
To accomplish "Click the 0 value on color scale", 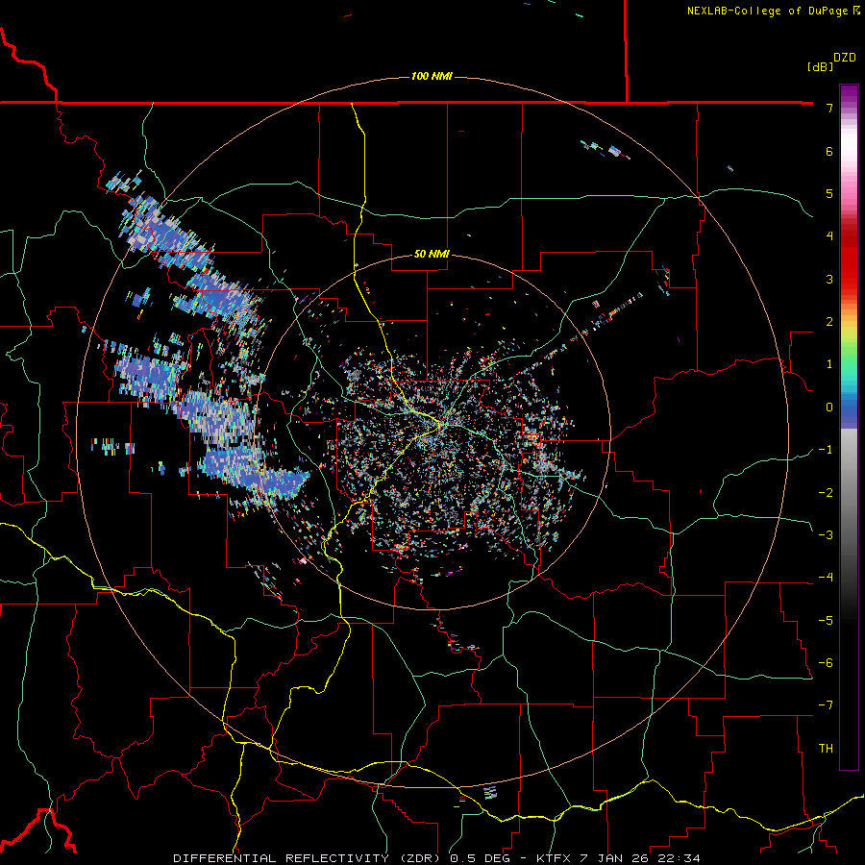I will coord(829,408).
